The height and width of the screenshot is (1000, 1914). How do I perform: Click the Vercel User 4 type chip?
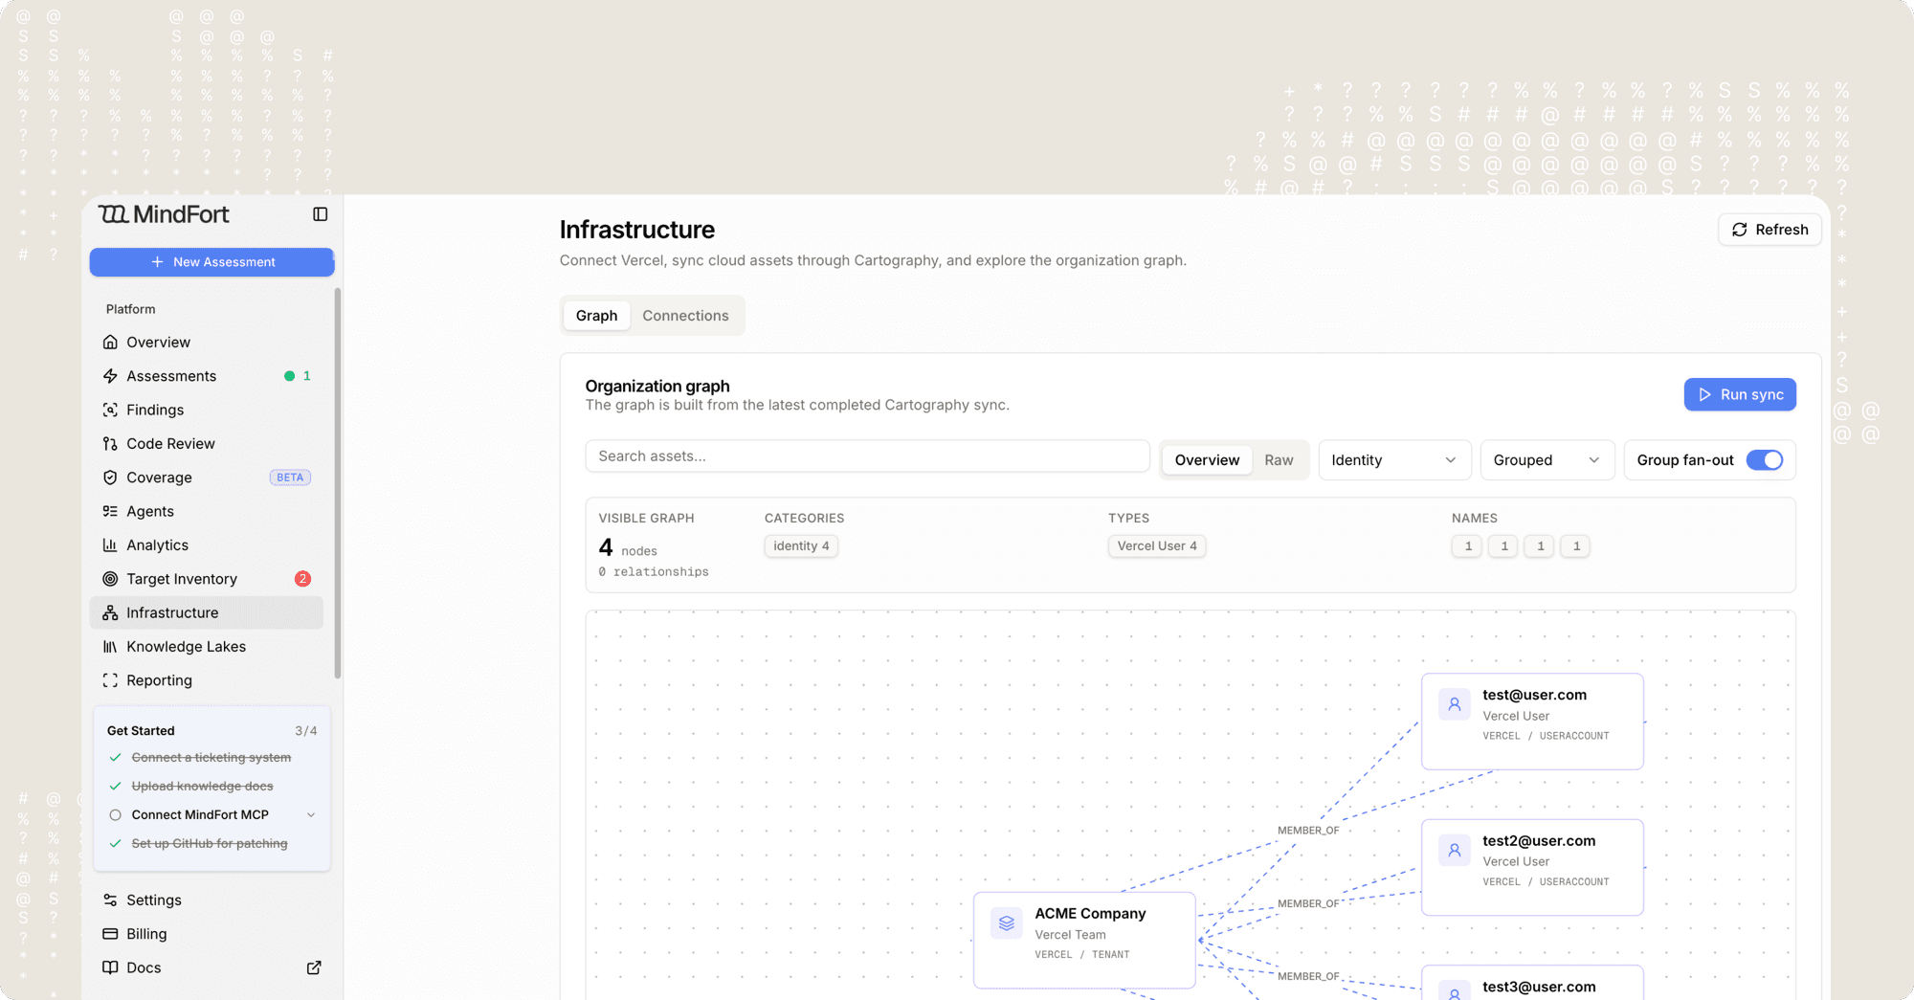pyautogui.click(x=1157, y=546)
